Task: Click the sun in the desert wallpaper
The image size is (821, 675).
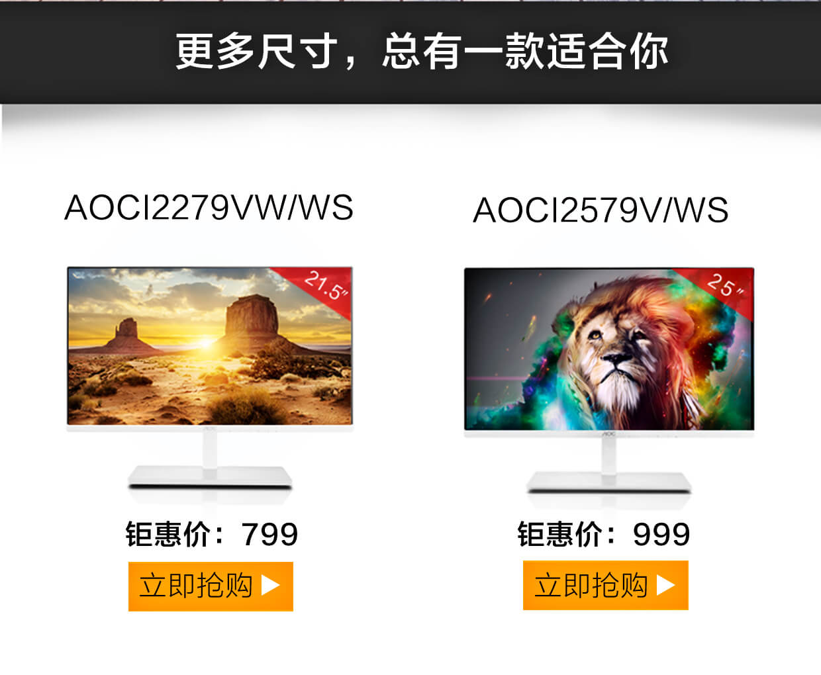Action: pyautogui.click(x=207, y=342)
